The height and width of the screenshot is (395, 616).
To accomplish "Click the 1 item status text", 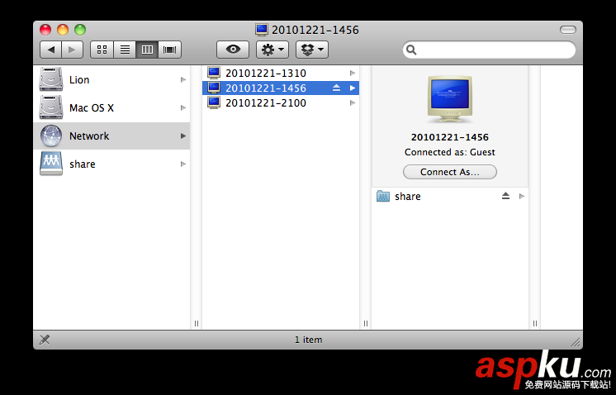I will point(308,340).
